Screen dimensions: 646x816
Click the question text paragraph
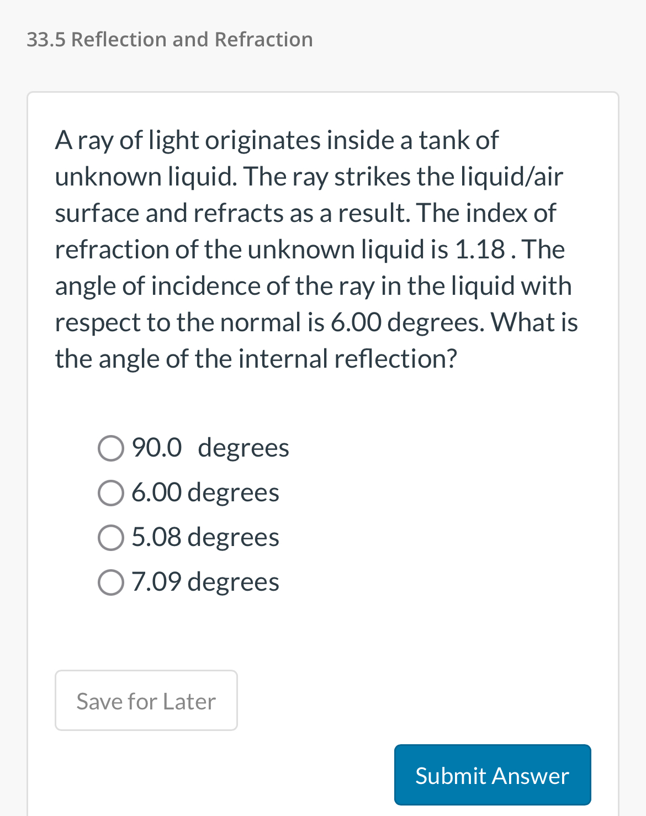(315, 248)
